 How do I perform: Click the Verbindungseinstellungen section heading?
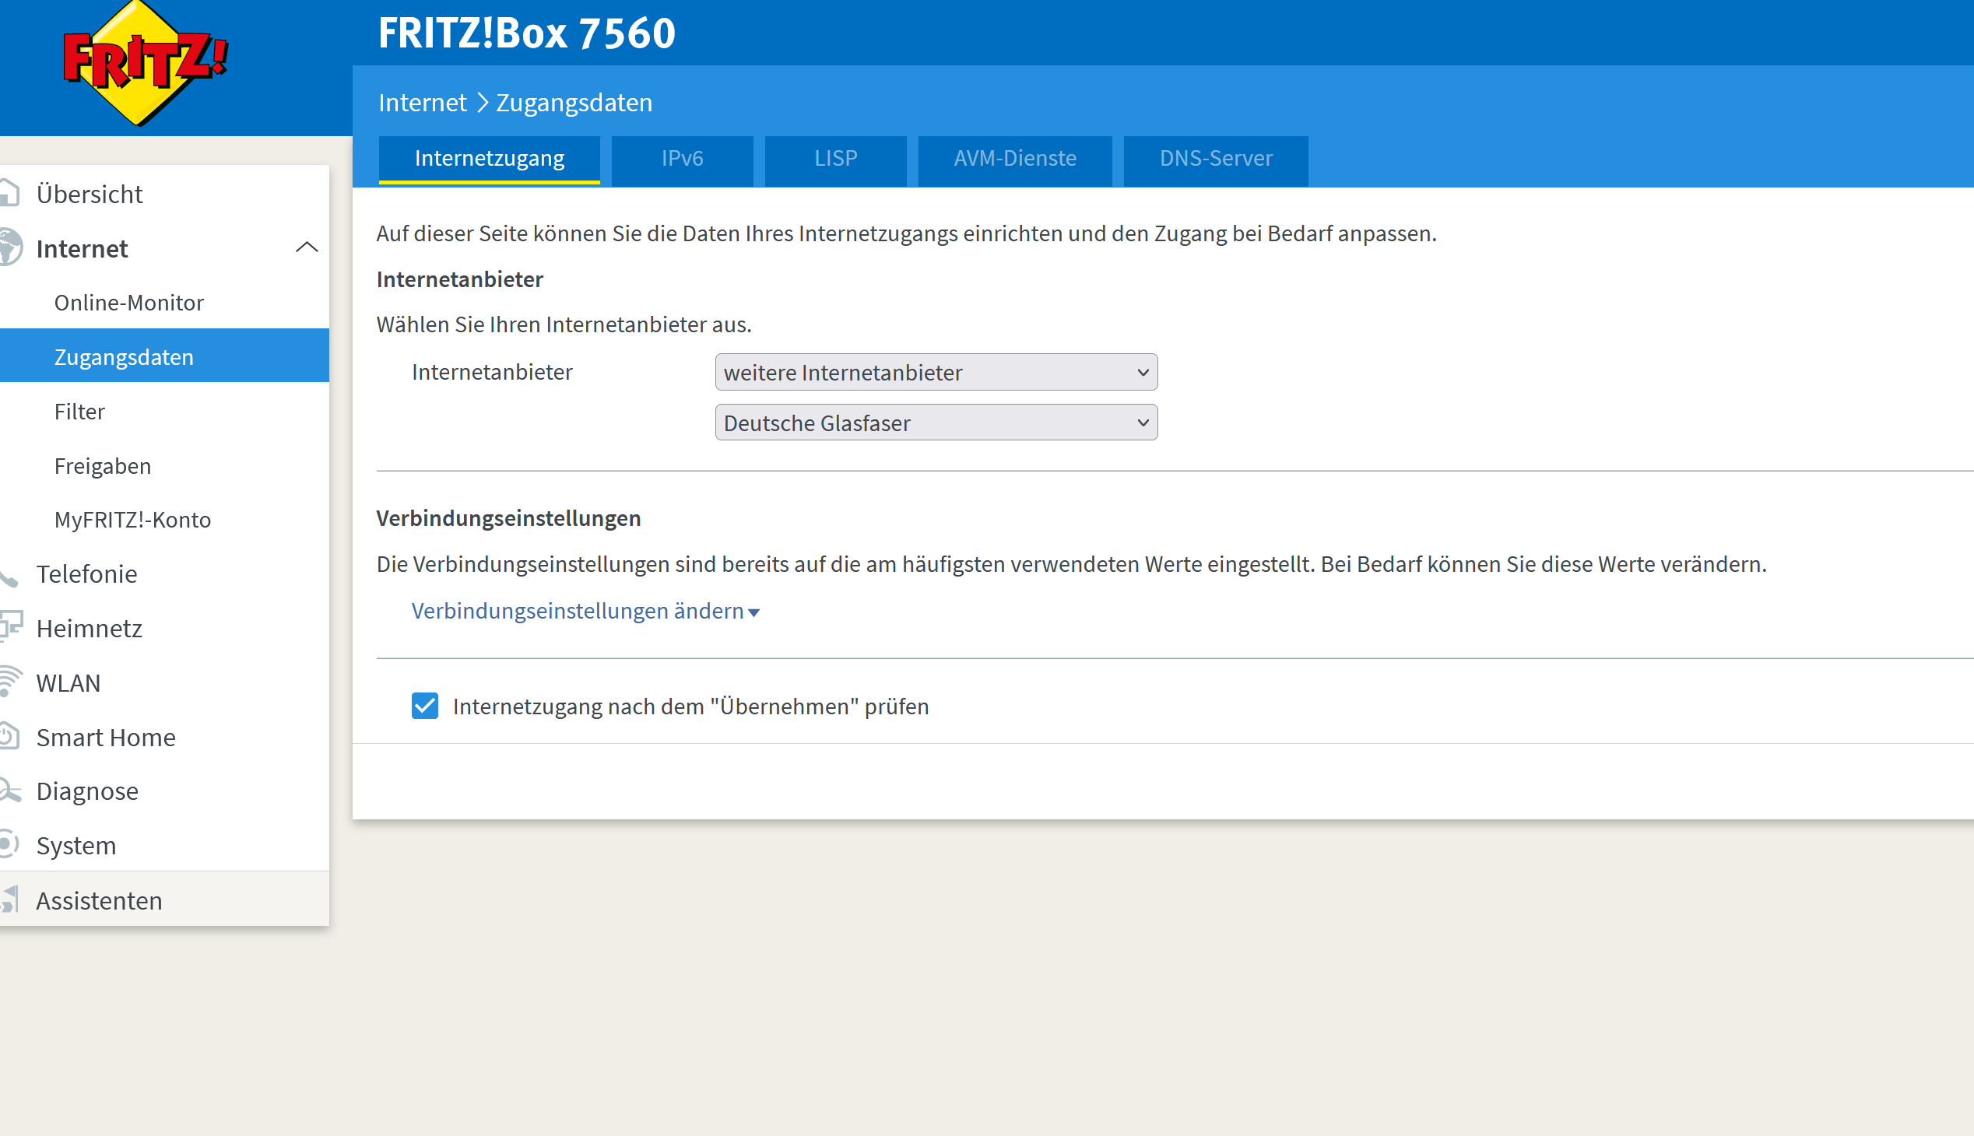coord(509,518)
